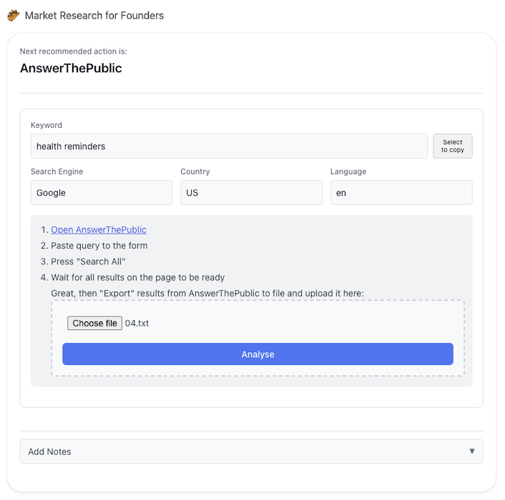Click the 'Search Engine' label
The width and height of the screenshot is (505, 500).
coord(57,171)
